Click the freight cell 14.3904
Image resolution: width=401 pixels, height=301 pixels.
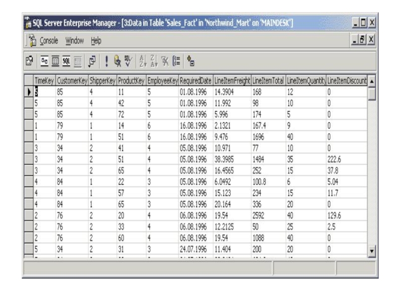[232, 92]
